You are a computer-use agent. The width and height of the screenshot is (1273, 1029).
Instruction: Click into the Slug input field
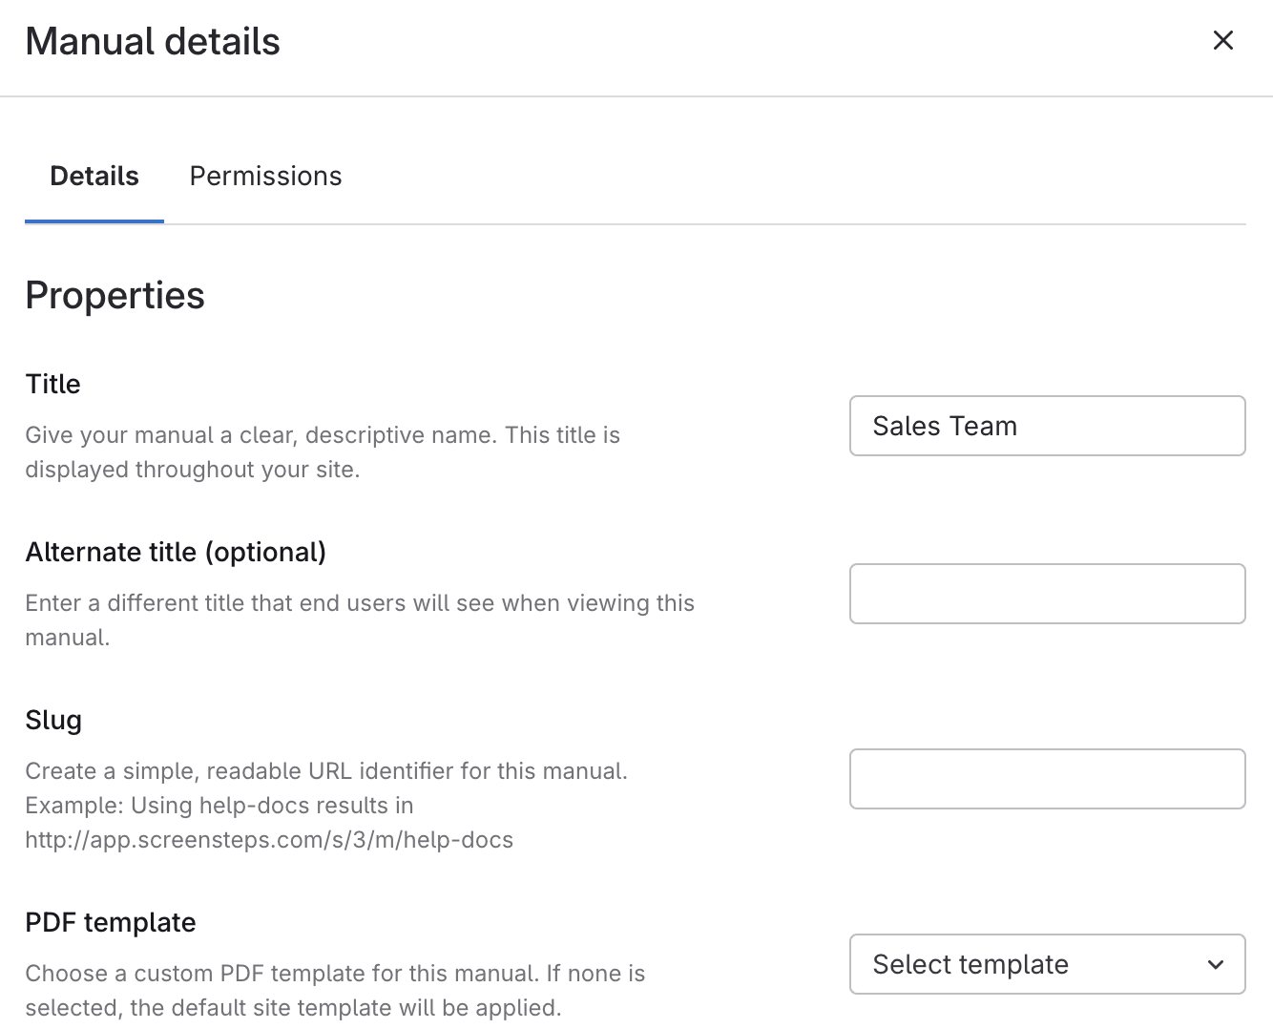pyautogui.click(x=1047, y=779)
